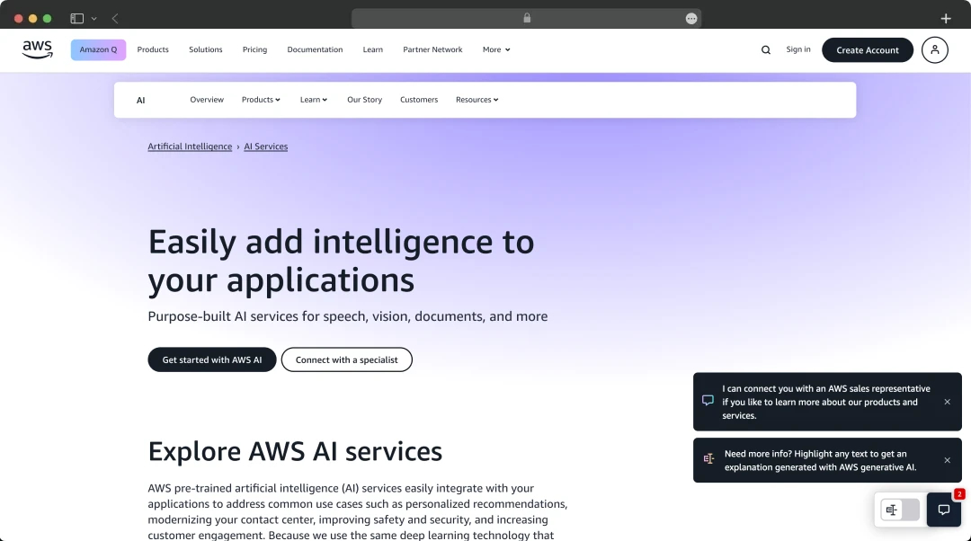Open the Pricing menu item
Image resolution: width=971 pixels, height=541 pixels.
254,49
